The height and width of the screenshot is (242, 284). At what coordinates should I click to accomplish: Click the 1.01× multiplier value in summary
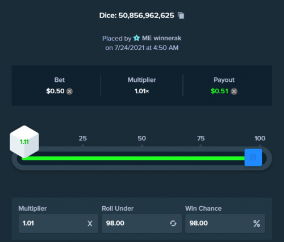pyautogui.click(x=142, y=91)
